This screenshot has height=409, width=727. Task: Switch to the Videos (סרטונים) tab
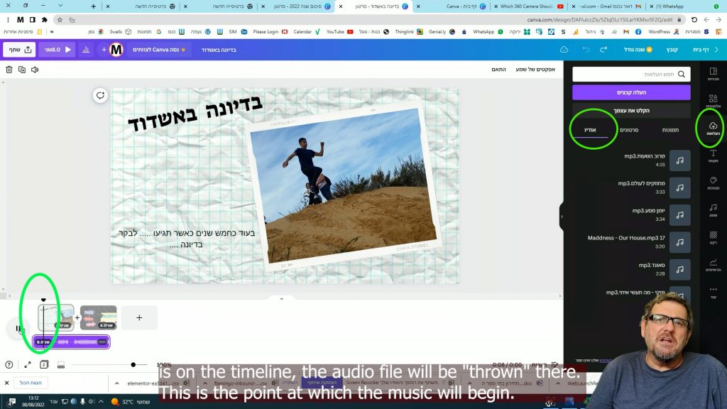coord(629,131)
